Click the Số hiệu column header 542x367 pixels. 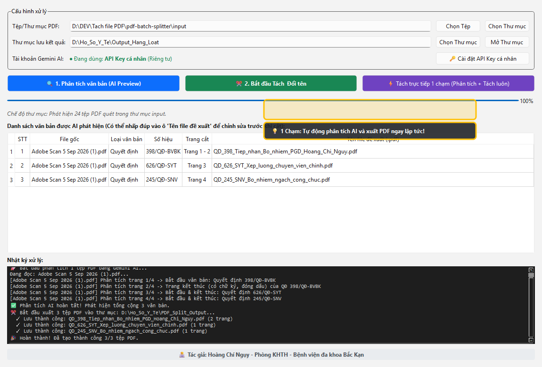pyautogui.click(x=163, y=139)
